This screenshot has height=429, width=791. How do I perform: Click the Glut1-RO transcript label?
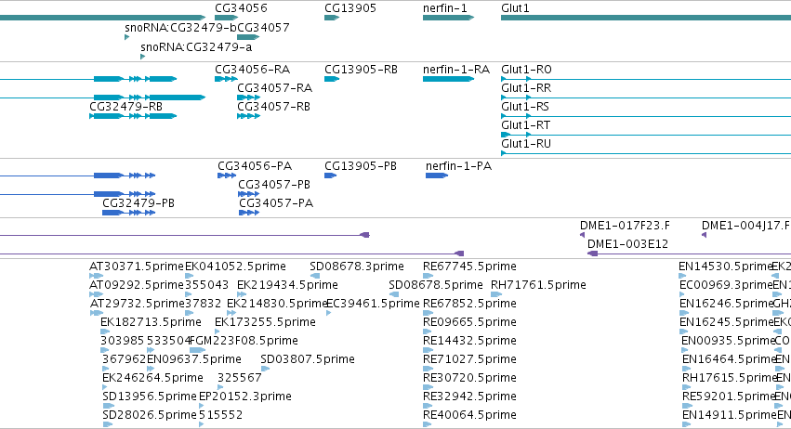point(526,70)
